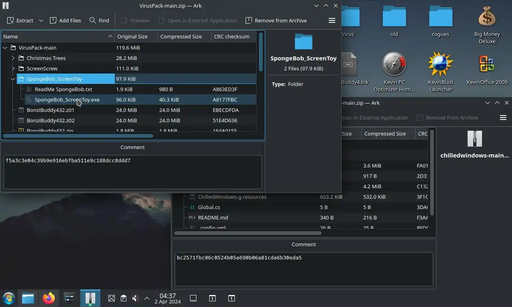Click the SpongeBob_ScreenToy folder icon in info panel

coord(303,42)
